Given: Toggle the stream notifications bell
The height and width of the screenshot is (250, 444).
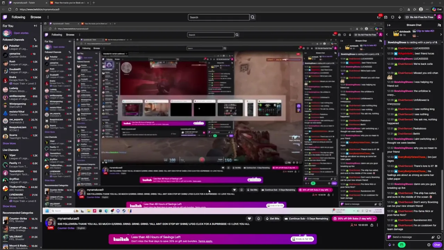Looking at the screenshot, I should [x=258, y=219].
